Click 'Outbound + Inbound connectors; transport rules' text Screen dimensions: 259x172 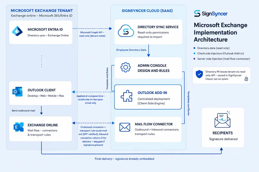point(157,132)
